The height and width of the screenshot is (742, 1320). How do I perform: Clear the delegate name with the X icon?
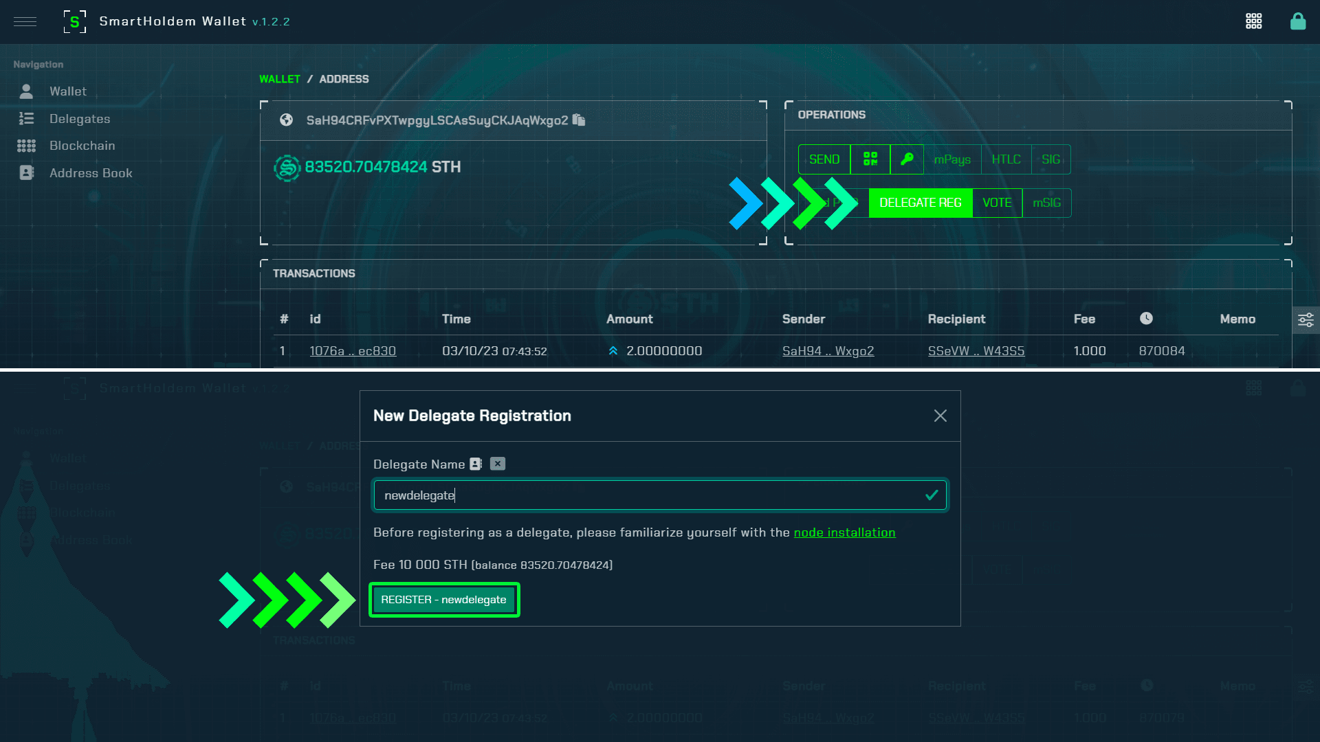pyautogui.click(x=498, y=464)
